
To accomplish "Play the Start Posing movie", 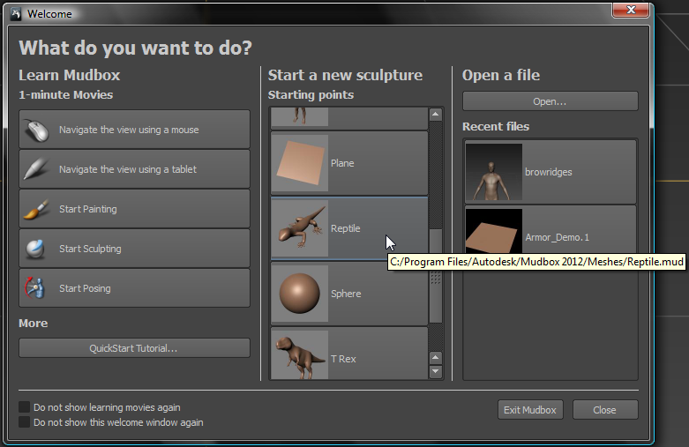I will [134, 288].
